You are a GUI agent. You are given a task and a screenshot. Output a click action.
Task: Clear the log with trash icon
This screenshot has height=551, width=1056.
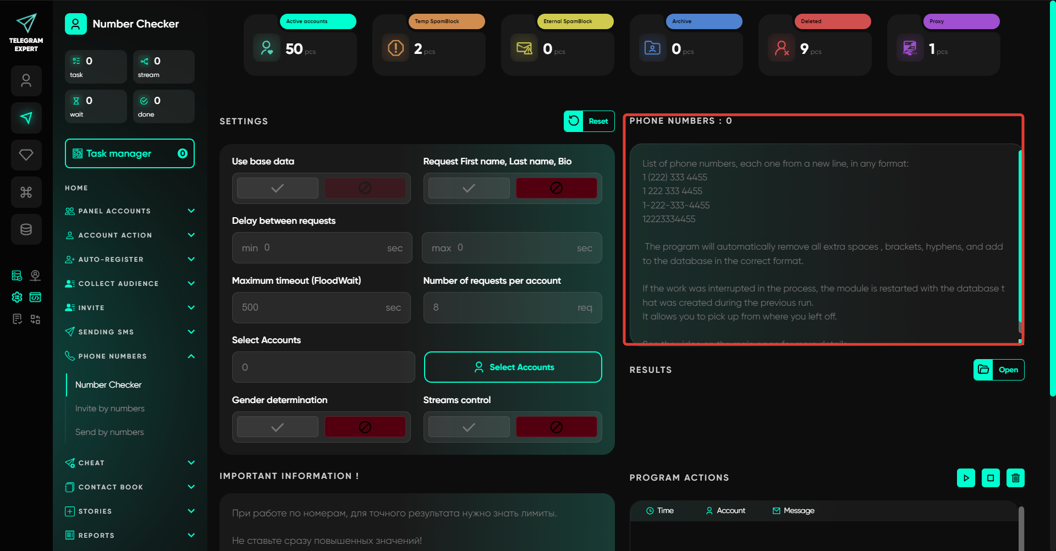(x=1015, y=478)
